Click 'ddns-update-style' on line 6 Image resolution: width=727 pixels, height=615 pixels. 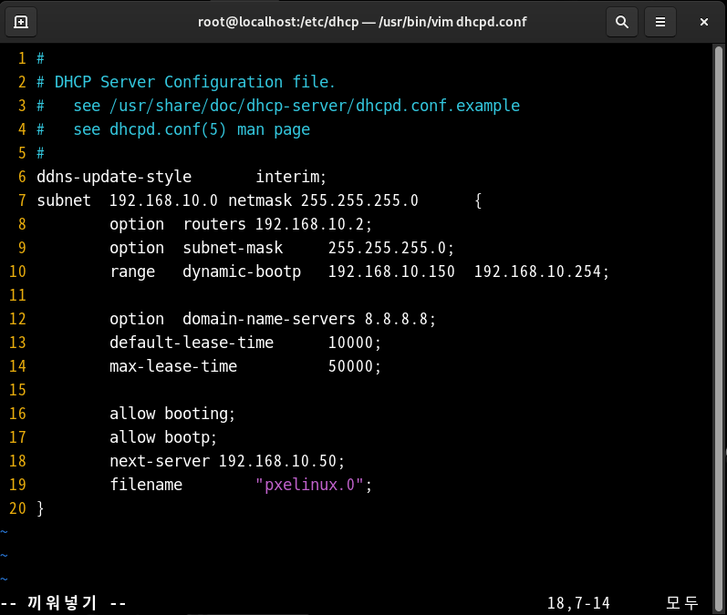click(x=114, y=177)
